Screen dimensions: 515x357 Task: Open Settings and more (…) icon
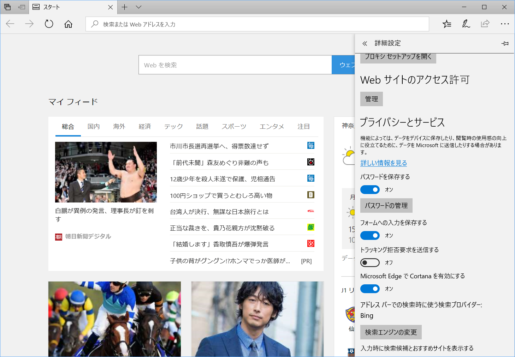point(505,24)
